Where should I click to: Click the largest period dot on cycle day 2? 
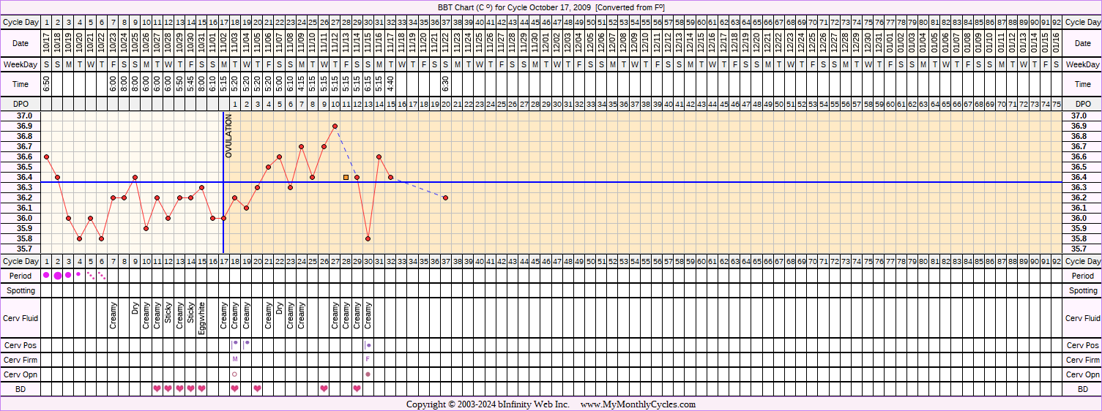(x=58, y=276)
